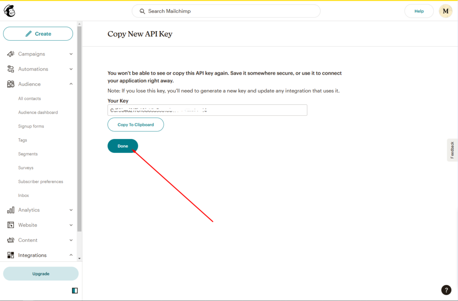Screen dimensions: 458x301
Task: Expand the Automations section chevron
Action: point(71,69)
